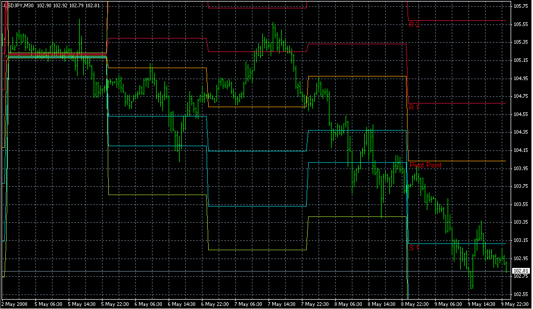Click the 105.75 price axis label

point(521,6)
